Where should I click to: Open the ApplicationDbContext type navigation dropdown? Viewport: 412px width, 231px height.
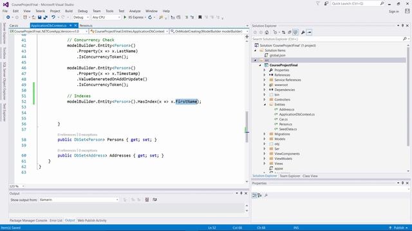(x=129, y=31)
